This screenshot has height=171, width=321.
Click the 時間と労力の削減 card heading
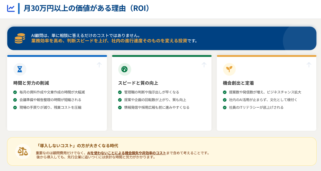click(31, 83)
